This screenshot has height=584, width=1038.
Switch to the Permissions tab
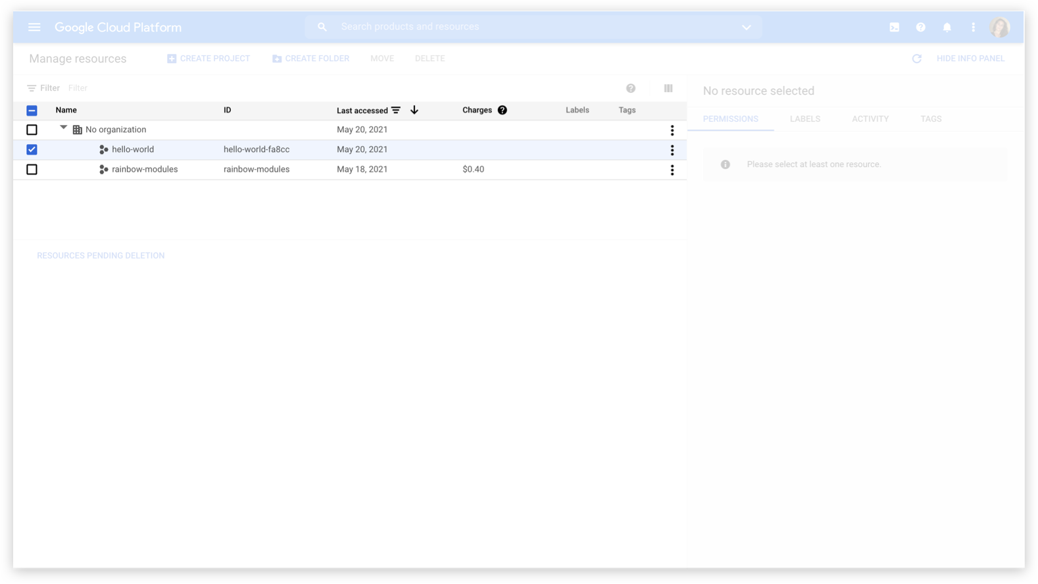click(x=730, y=119)
